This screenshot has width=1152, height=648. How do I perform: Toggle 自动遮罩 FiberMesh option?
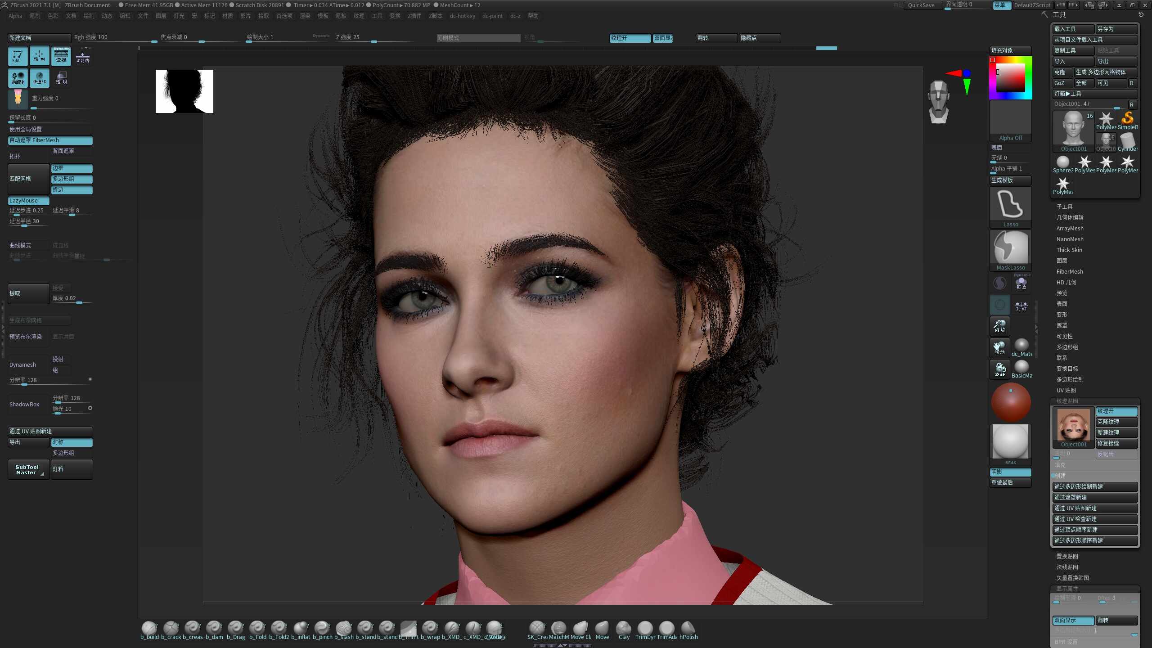pyautogui.click(x=50, y=140)
